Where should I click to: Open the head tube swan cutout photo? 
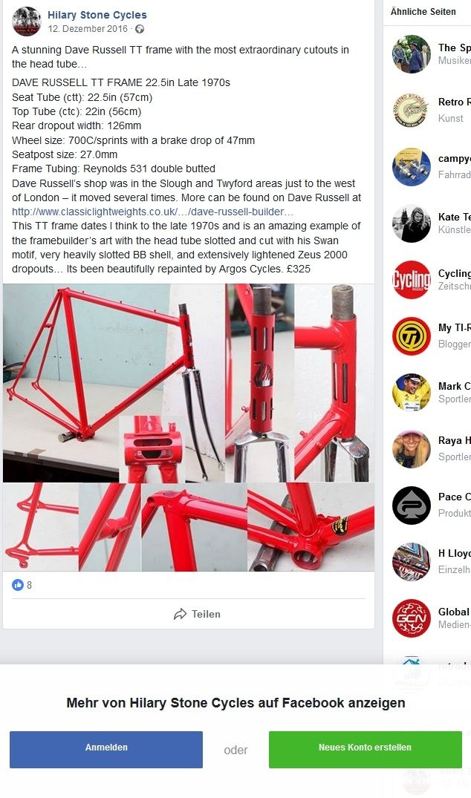pos(260,383)
